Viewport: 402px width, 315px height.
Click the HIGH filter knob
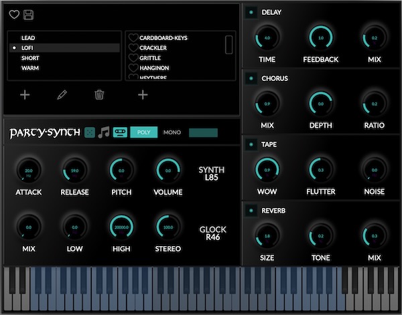[121, 227]
